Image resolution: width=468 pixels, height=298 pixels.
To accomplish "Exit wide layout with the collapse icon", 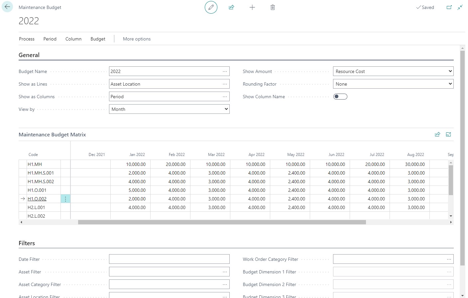I will pyautogui.click(x=460, y=7).
